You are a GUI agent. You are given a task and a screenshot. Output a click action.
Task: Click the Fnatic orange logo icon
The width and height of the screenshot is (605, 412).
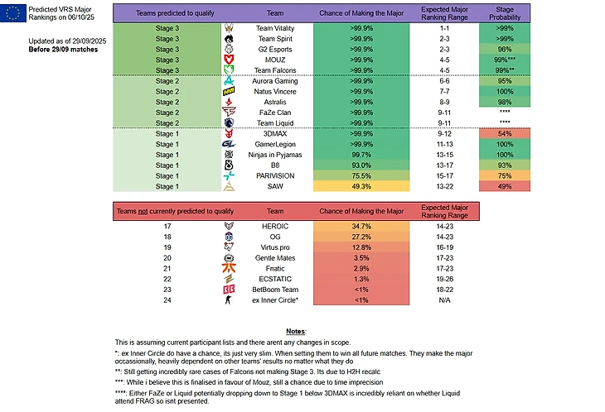click(229, 269)
